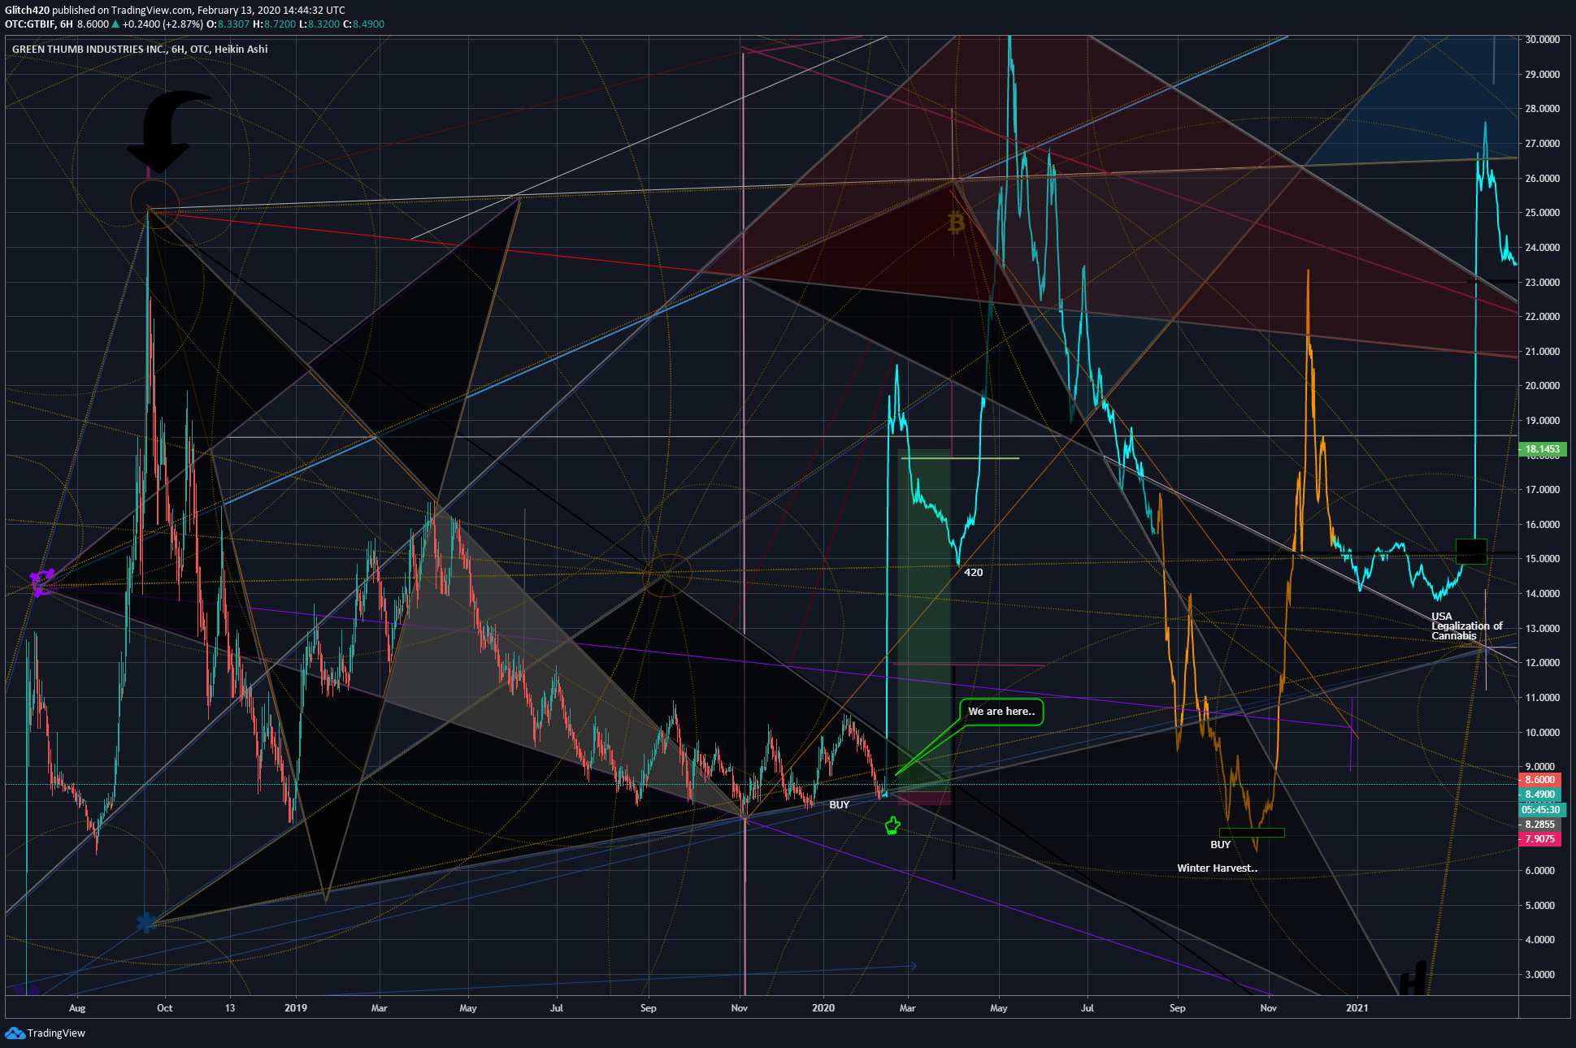Select the +0.2400 (+2.87%) change text
This screenshot has height=1048, width=1576.
(x=163, y=24)
